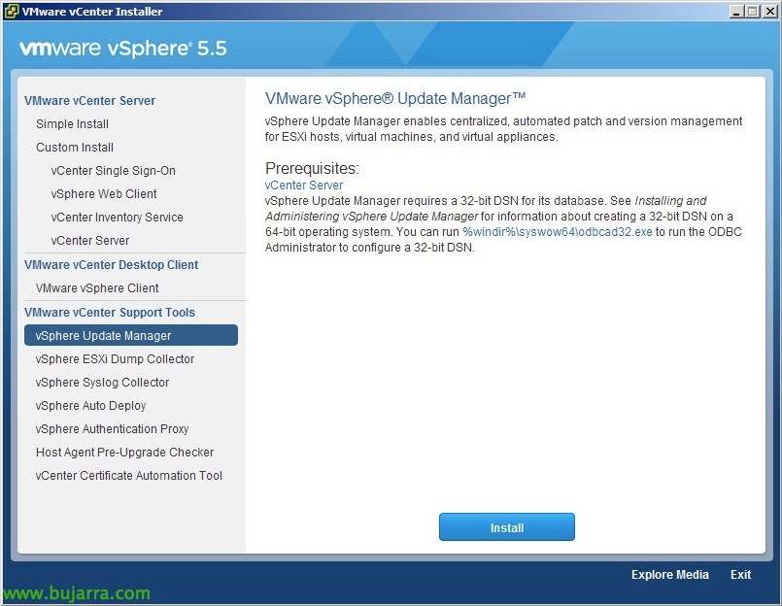Select Custom Install option
The image size is (782, 606).
[74, 148]
